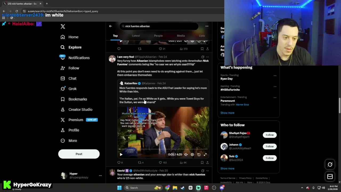
Task: View analytics showing 372 views
Action: coord(184,49)
